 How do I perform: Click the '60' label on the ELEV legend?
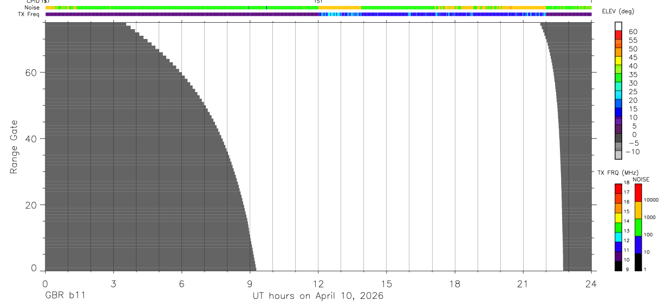point(633,32)
